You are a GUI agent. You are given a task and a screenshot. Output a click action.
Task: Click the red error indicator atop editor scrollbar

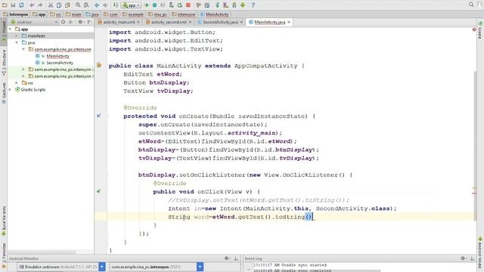[x=474, y=29]
